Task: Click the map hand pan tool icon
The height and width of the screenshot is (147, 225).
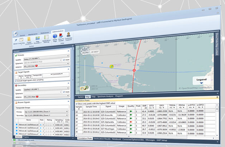Action: click(x=82, y=89)
